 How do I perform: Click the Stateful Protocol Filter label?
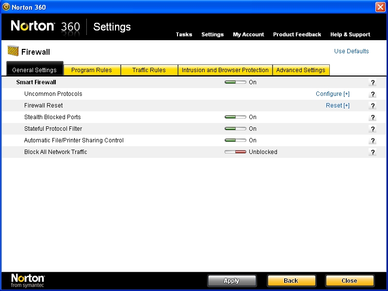point(53,129)
